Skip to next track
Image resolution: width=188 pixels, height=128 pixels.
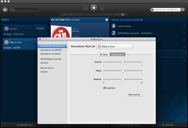(x=102, y=8)
